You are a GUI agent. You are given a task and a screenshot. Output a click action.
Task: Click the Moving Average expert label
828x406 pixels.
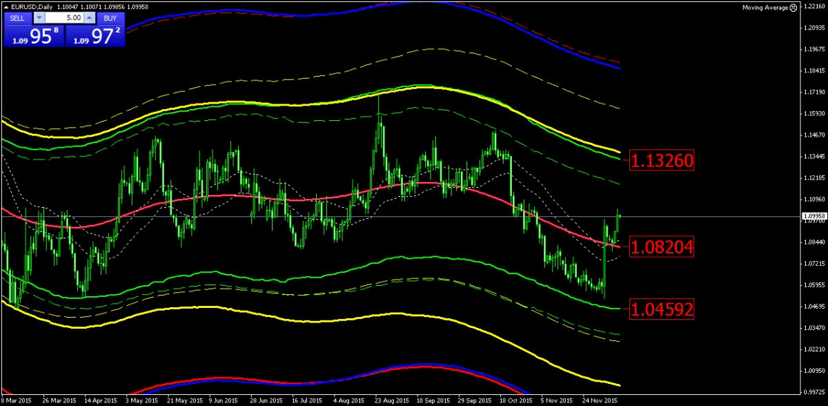[764, 8]
